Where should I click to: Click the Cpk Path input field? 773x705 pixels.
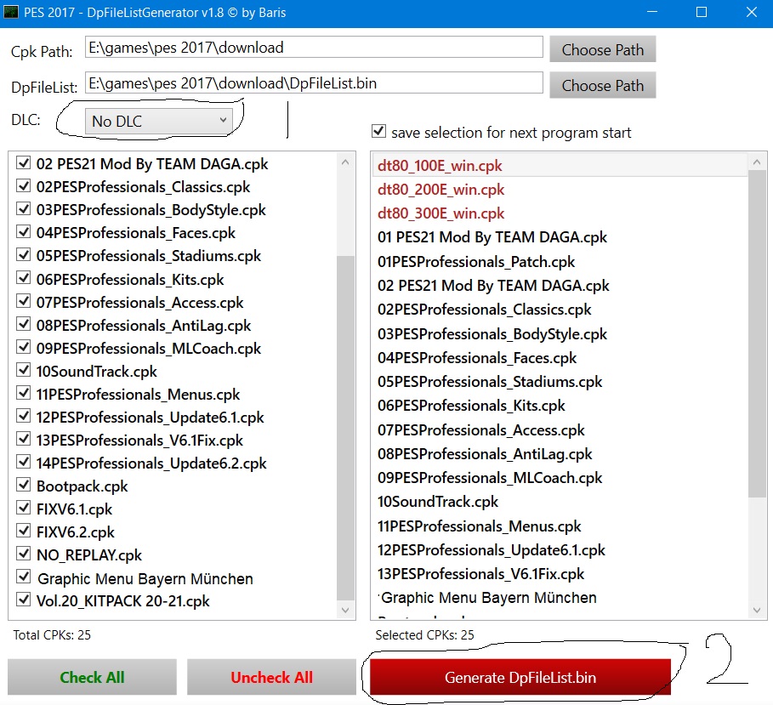(x=314, y=48)
